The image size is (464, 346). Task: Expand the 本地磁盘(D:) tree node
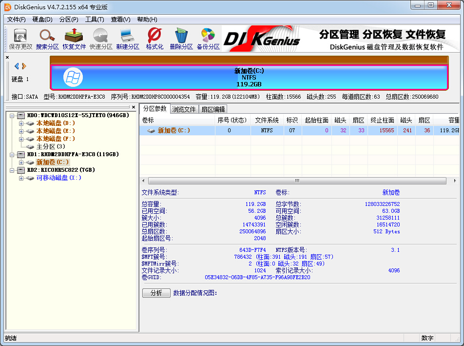tap(21, 123)
